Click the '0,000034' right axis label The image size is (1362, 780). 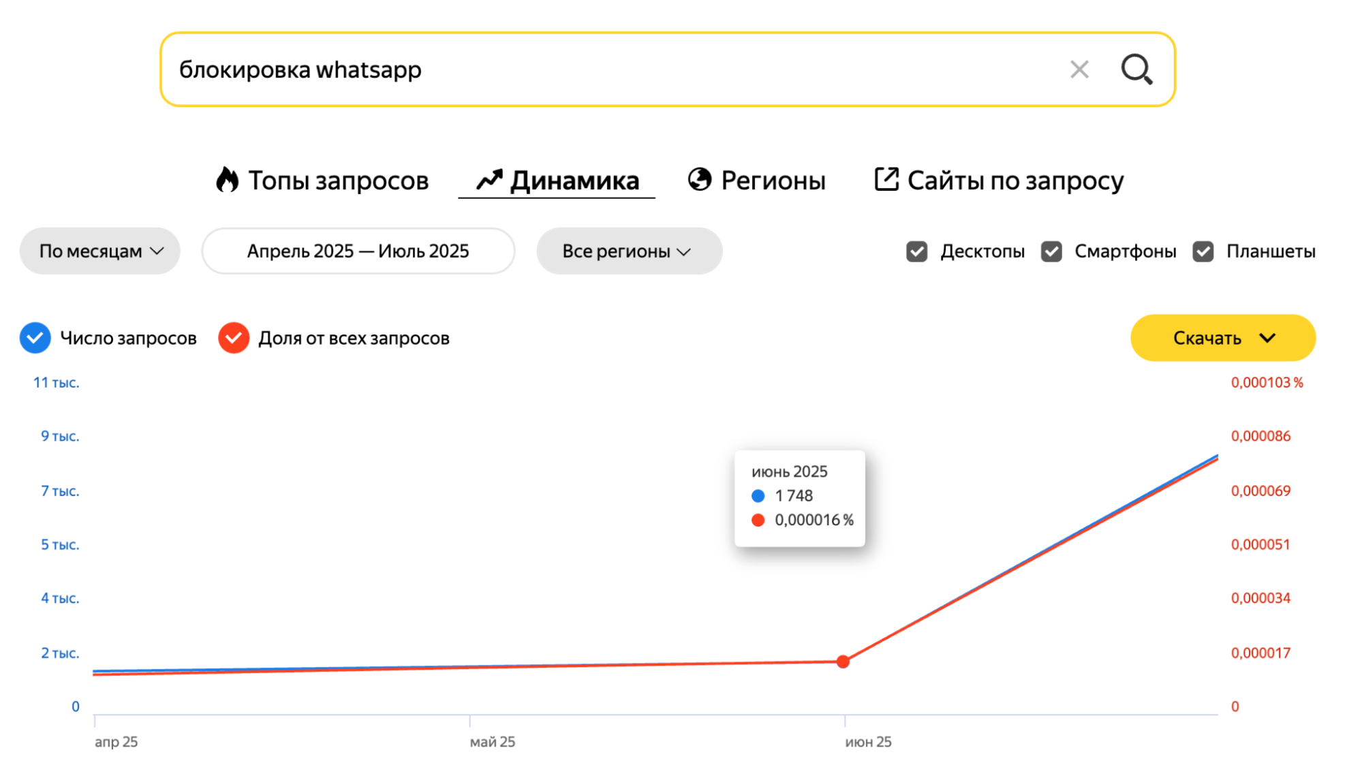point(1260,598)
